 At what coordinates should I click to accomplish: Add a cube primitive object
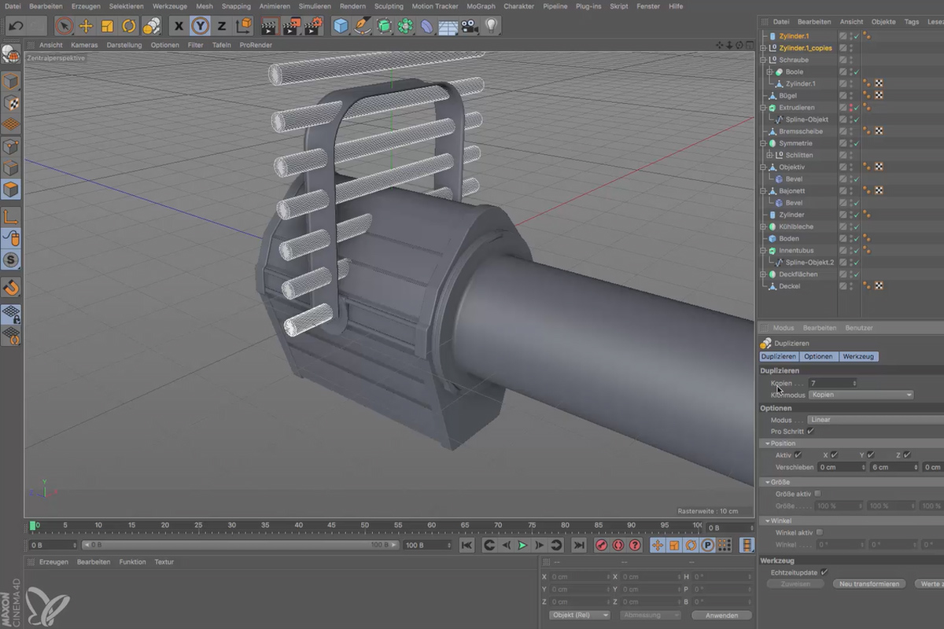coord(341,26)
